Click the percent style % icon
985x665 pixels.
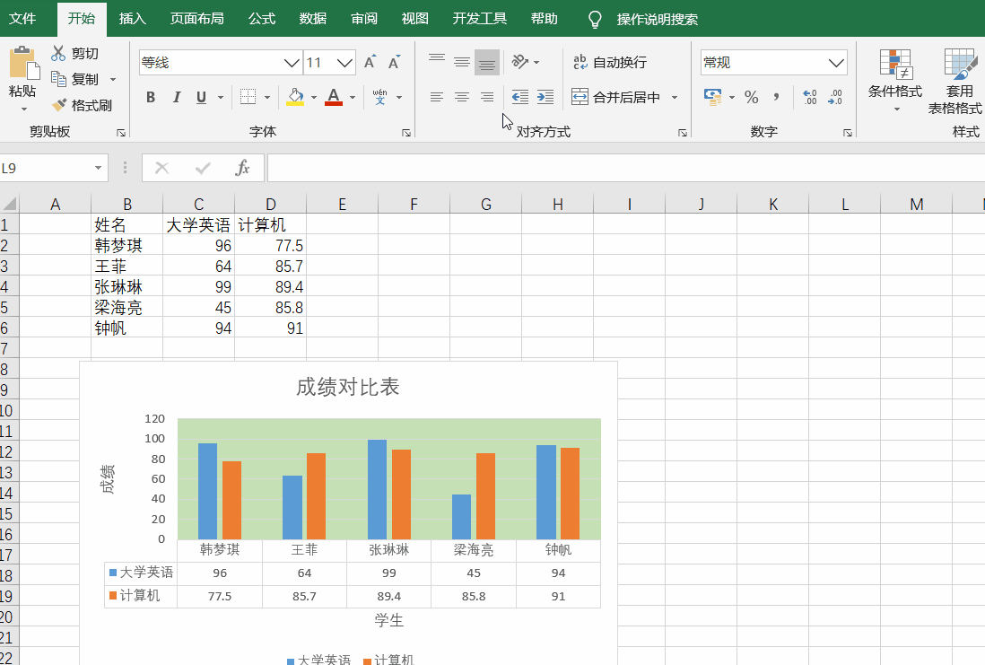[752, 97]
